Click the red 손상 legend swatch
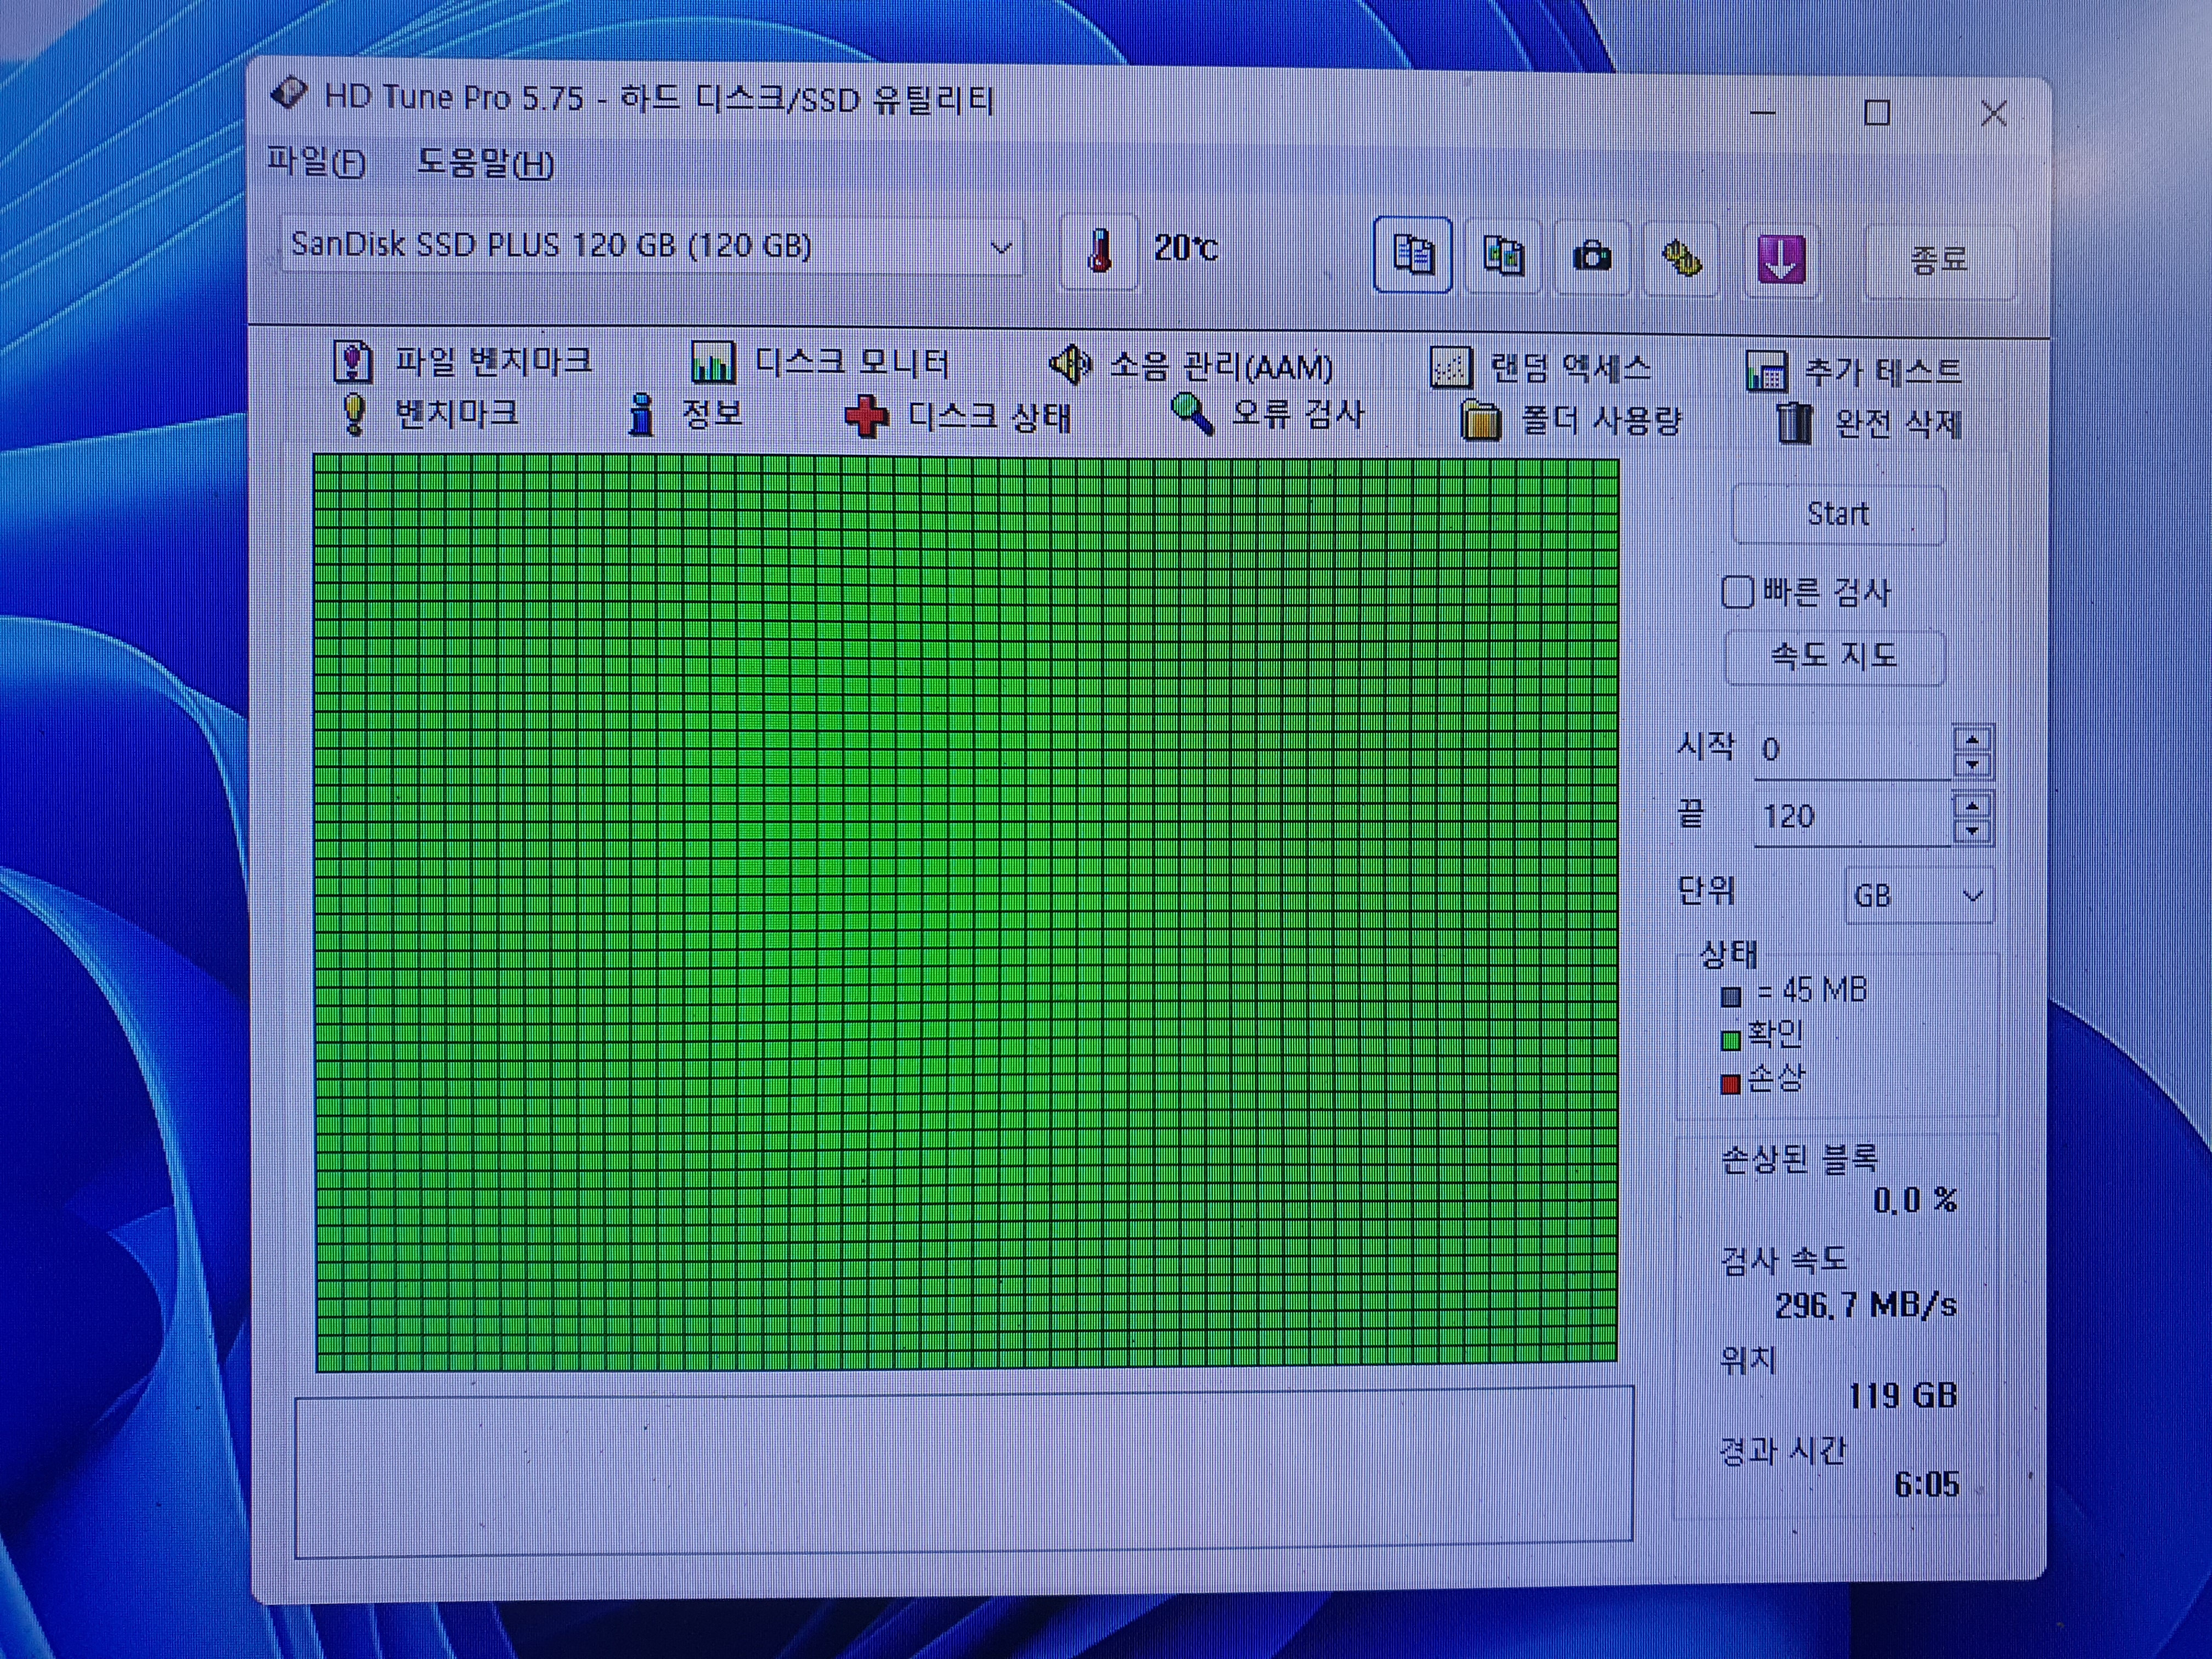Screen dimensions: 2212x1659 click(1731, 1085)
